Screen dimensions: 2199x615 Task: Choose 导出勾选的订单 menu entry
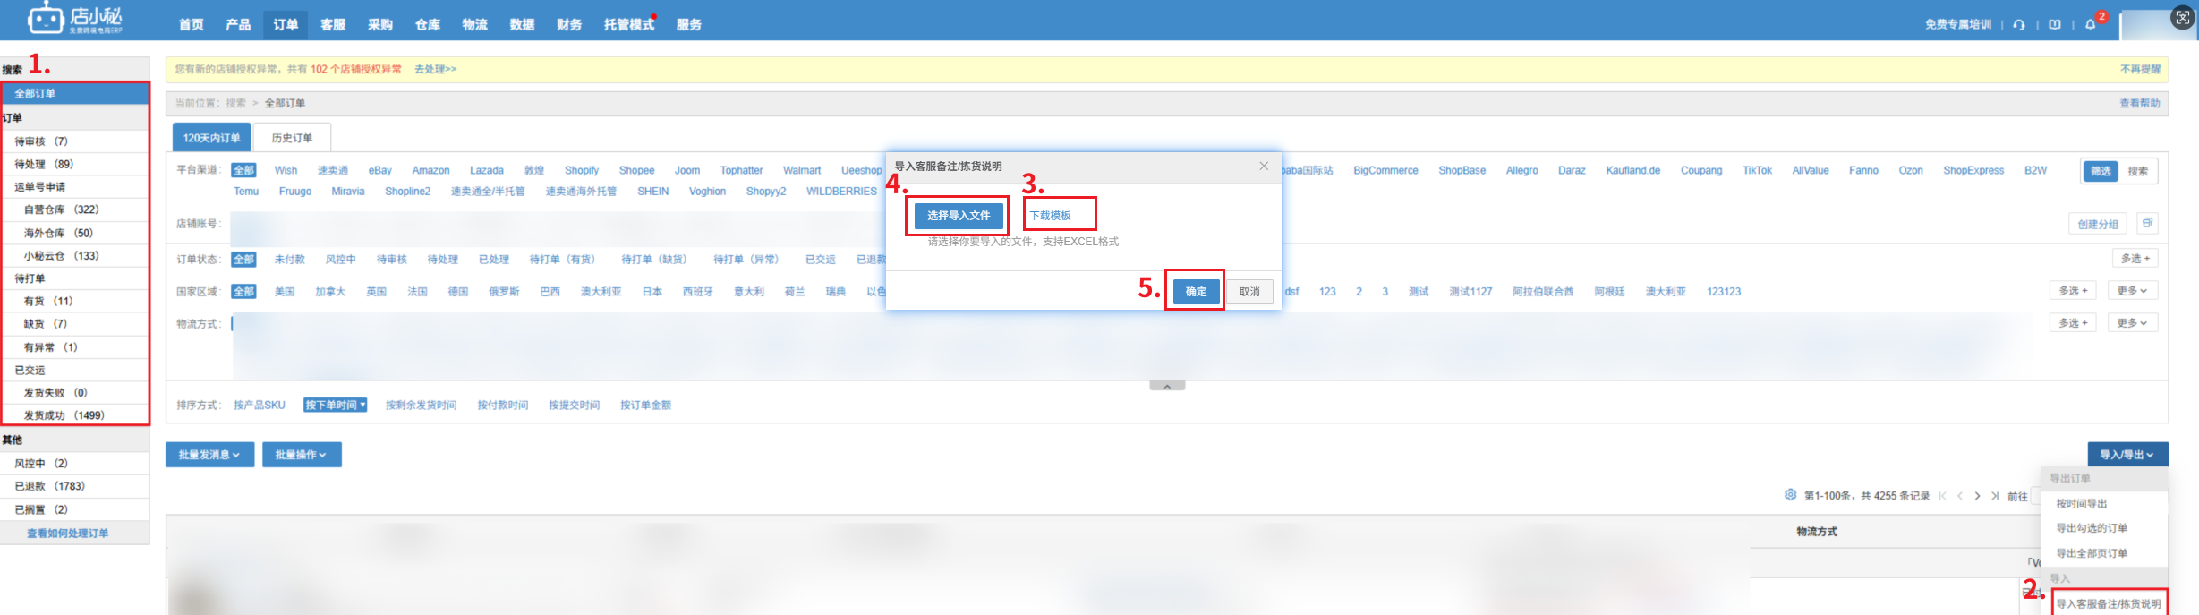point(2092,528)
